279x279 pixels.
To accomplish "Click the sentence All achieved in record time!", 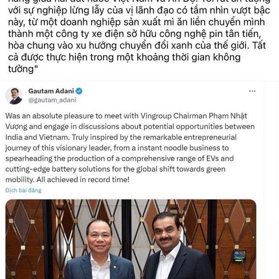I will point(83,179).
